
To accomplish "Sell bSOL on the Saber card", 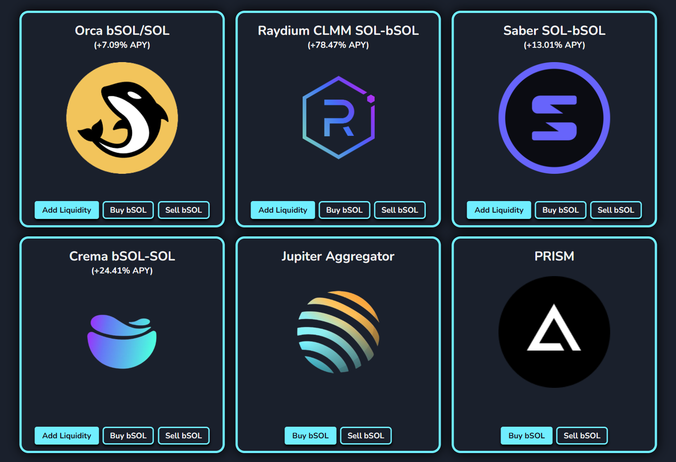I will coord(616,210).
